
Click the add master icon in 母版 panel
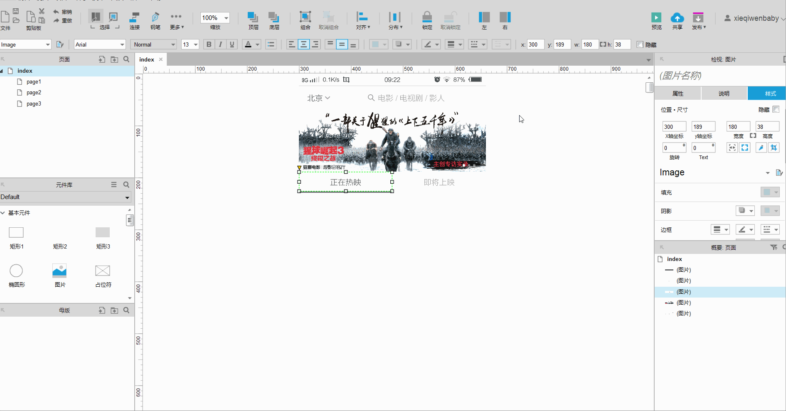[102, 310]
